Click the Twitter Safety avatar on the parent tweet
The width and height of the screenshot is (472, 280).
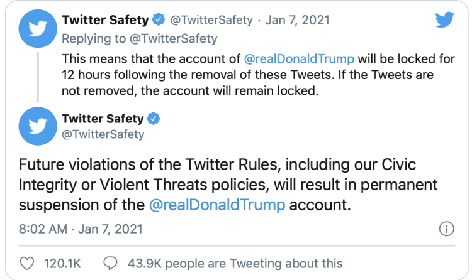click(x=37, y=30)
